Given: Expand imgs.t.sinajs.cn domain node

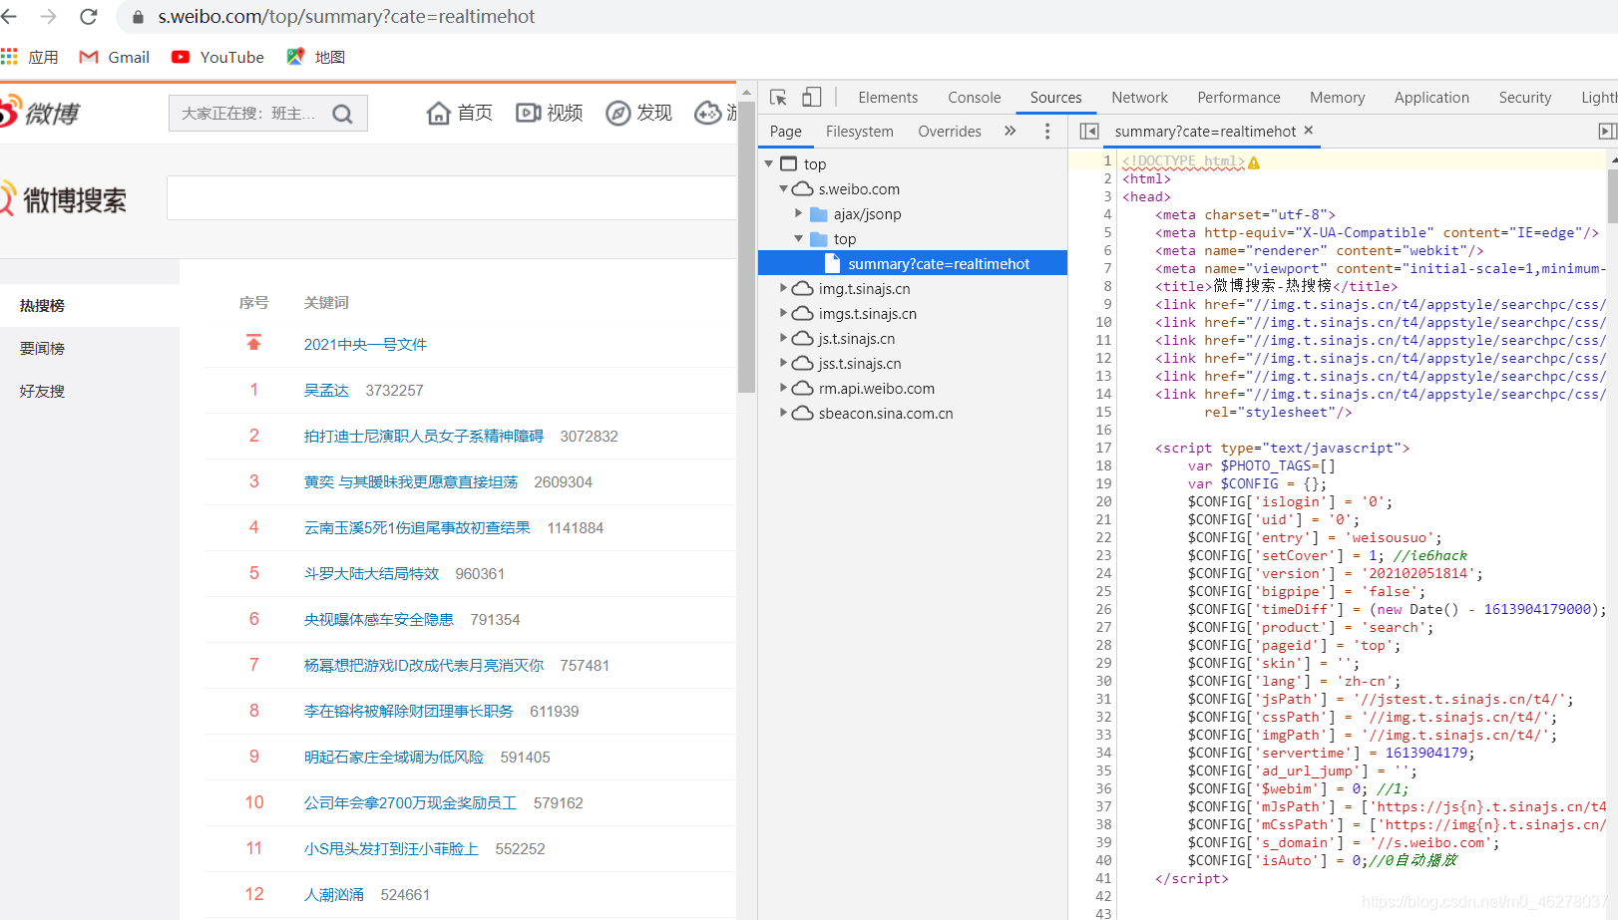Looking at the screenshot, I should [784, 313].
